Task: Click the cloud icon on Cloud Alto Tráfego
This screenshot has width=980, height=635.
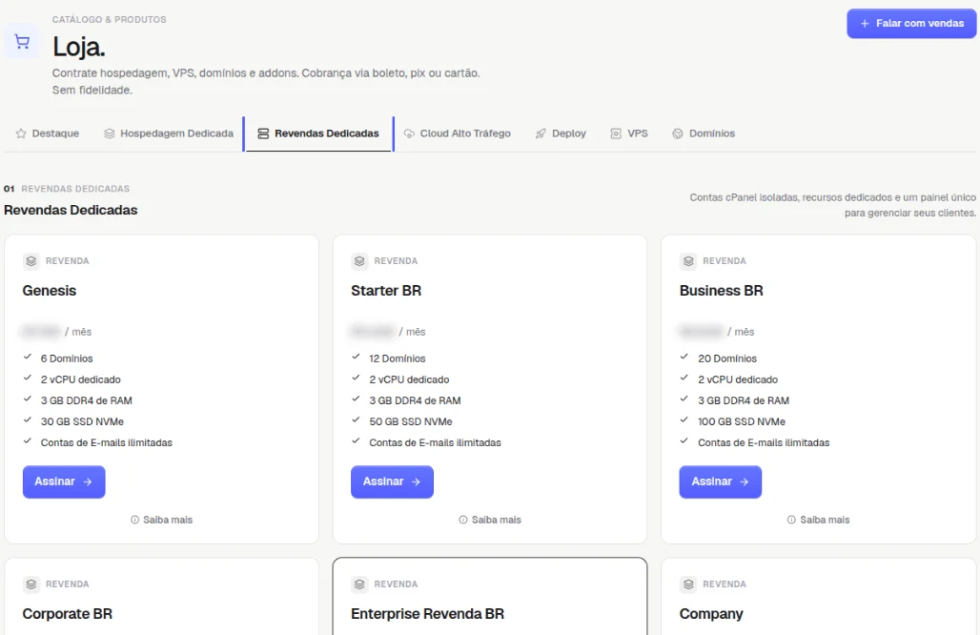Action: [x=409, y=133]
